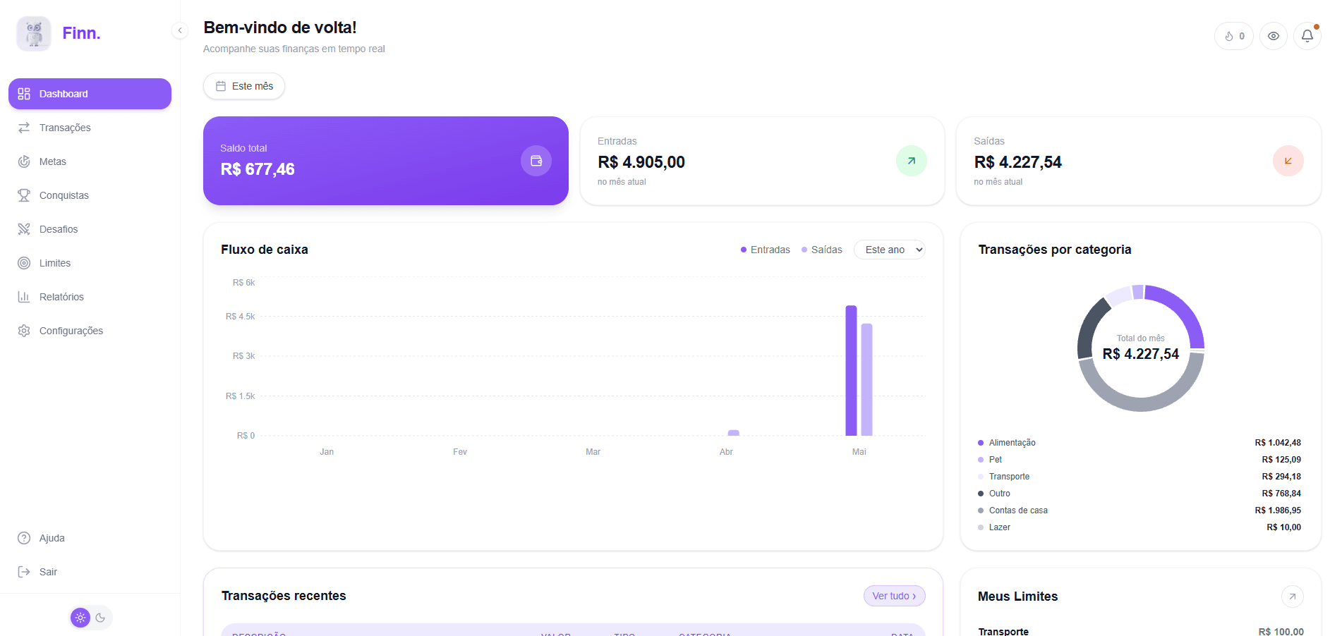
Task: Navigate to Desafios
Action: (90, 229)
